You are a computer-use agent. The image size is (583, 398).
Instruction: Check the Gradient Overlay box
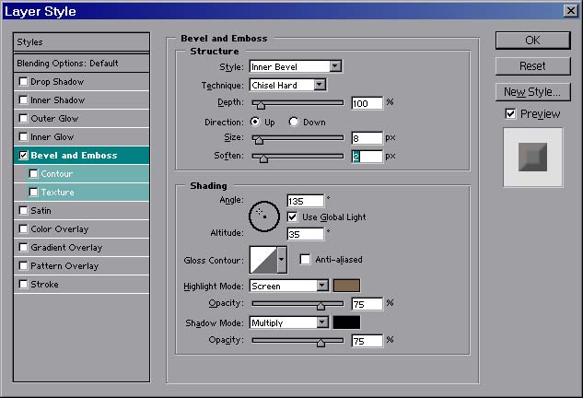[x=23, y=247]
